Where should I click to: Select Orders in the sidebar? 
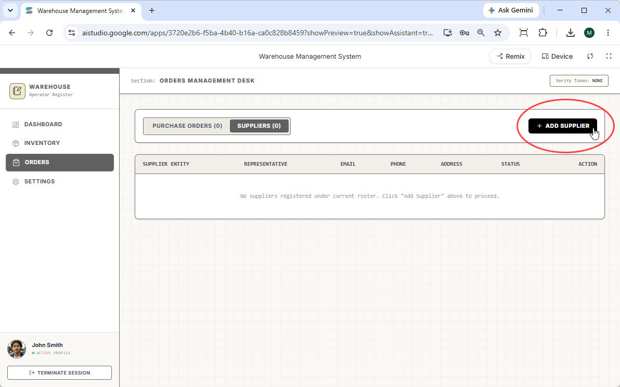(x=60, y=162)
